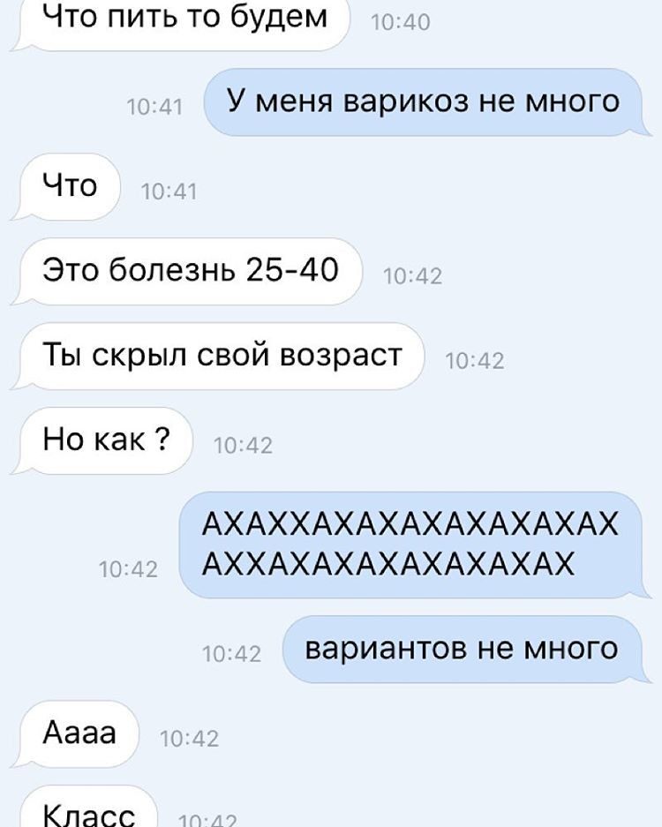Screen dimensions: 662x827
Task: Tap the timestamp beside 'Это болезнь 25-40'
Action: coord(412,276)
